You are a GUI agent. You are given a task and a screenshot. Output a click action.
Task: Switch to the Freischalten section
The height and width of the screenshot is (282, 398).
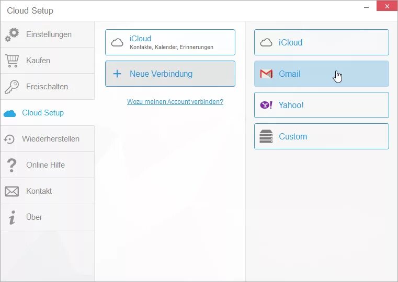pyautogui.click(x=47, y=87)
